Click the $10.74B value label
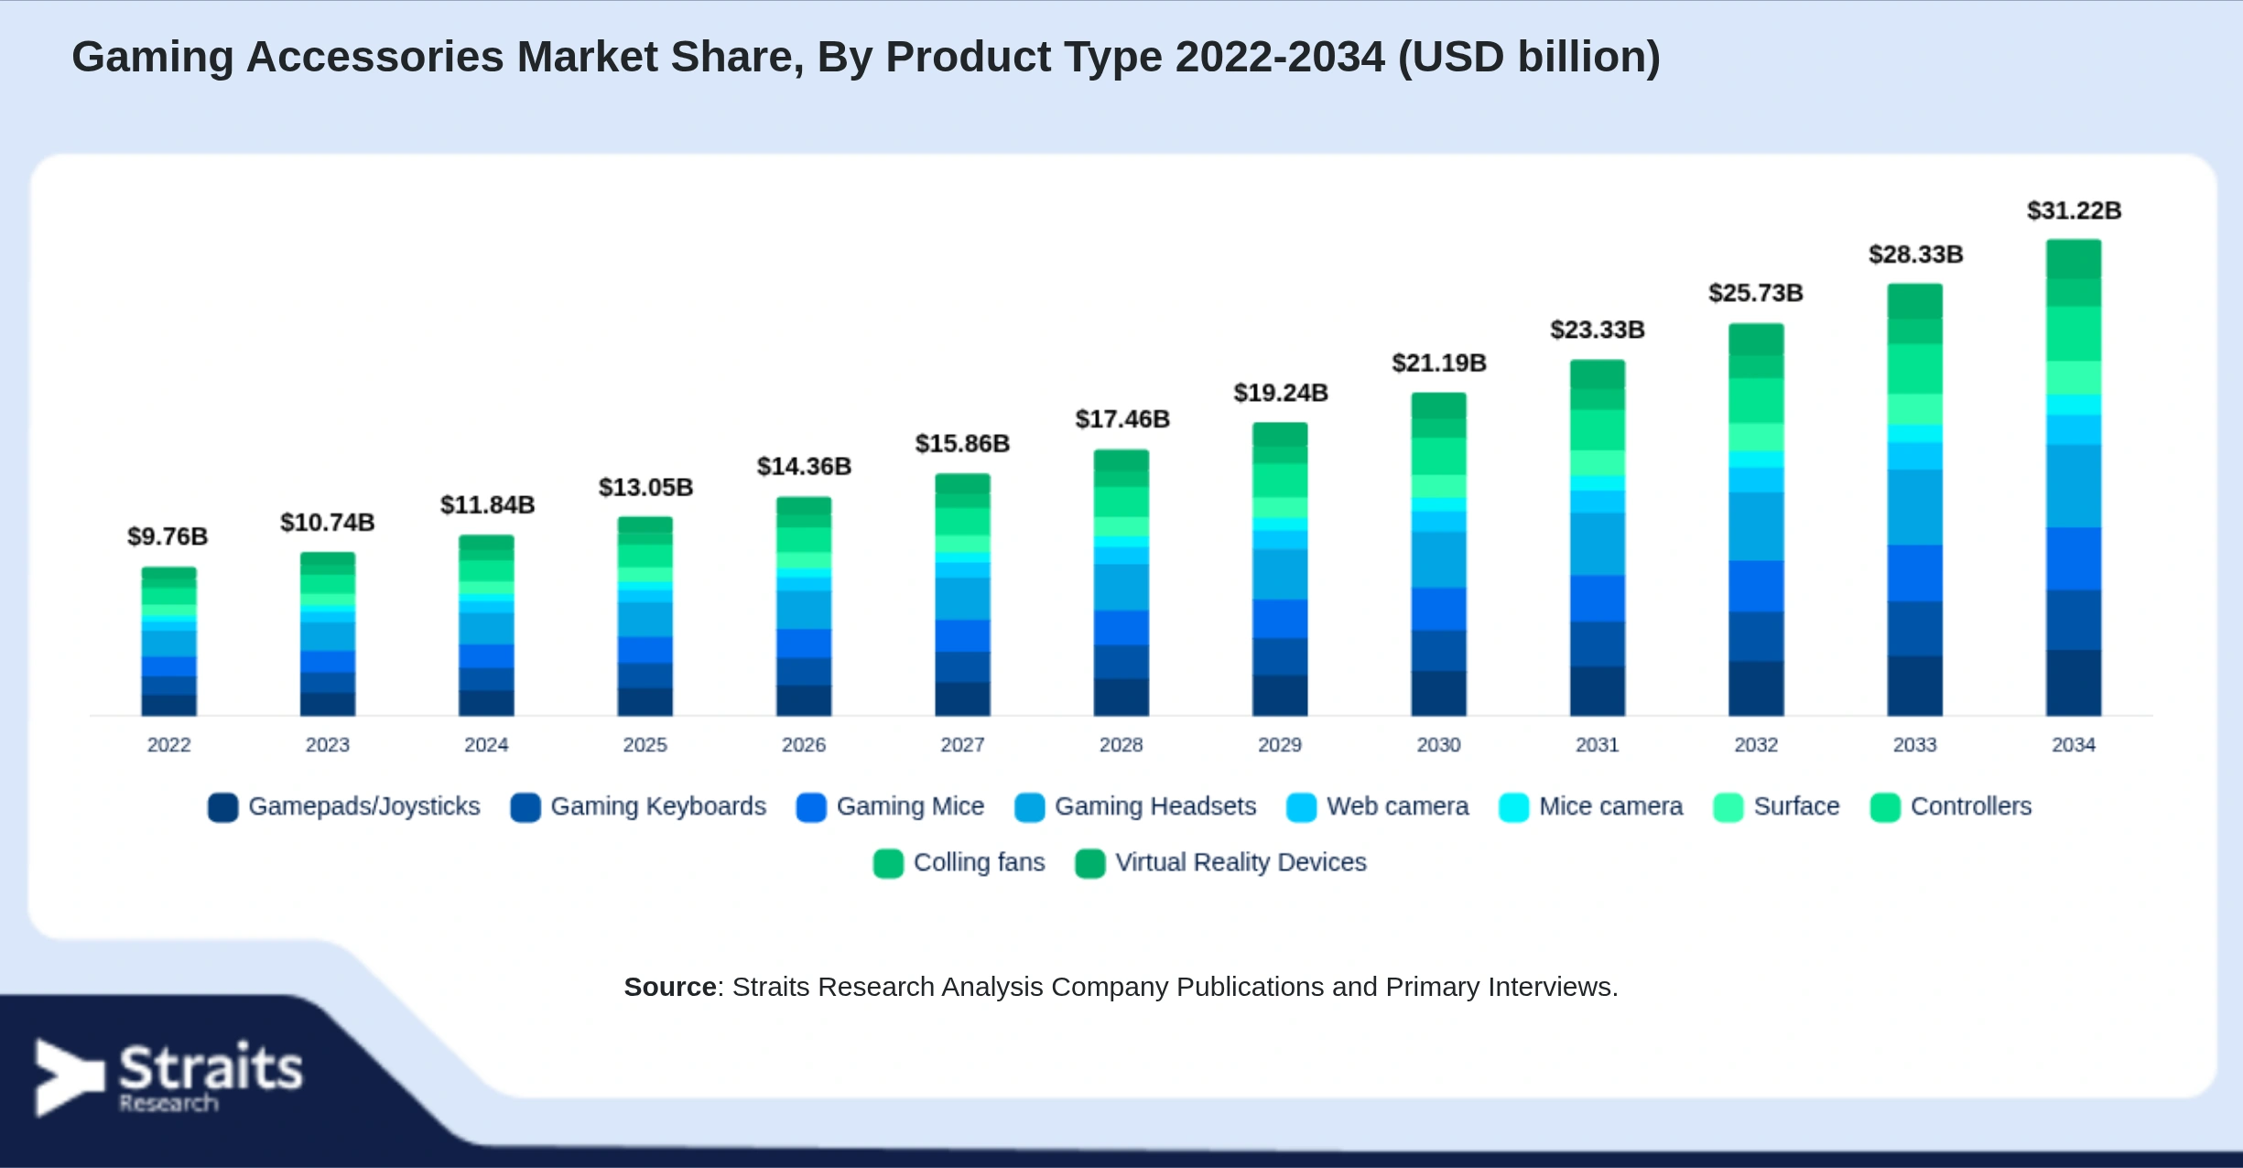The width and height of the screenshot is (2243, 1168). coord(328,523)
